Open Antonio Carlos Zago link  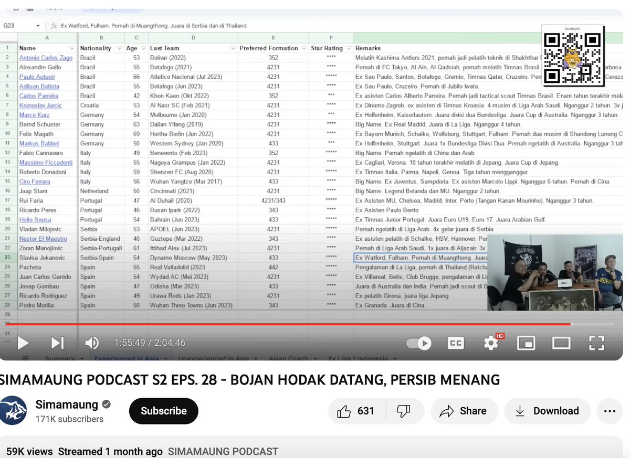coord(46,58)
